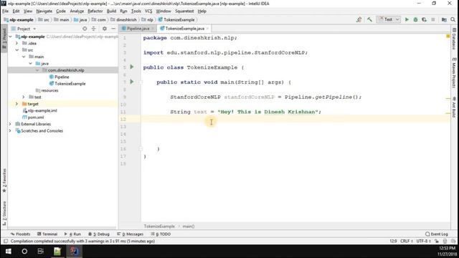Viewport: 459px width, 258px height.
Task: Click the Floobits tool window button
Action: [21, 234]
